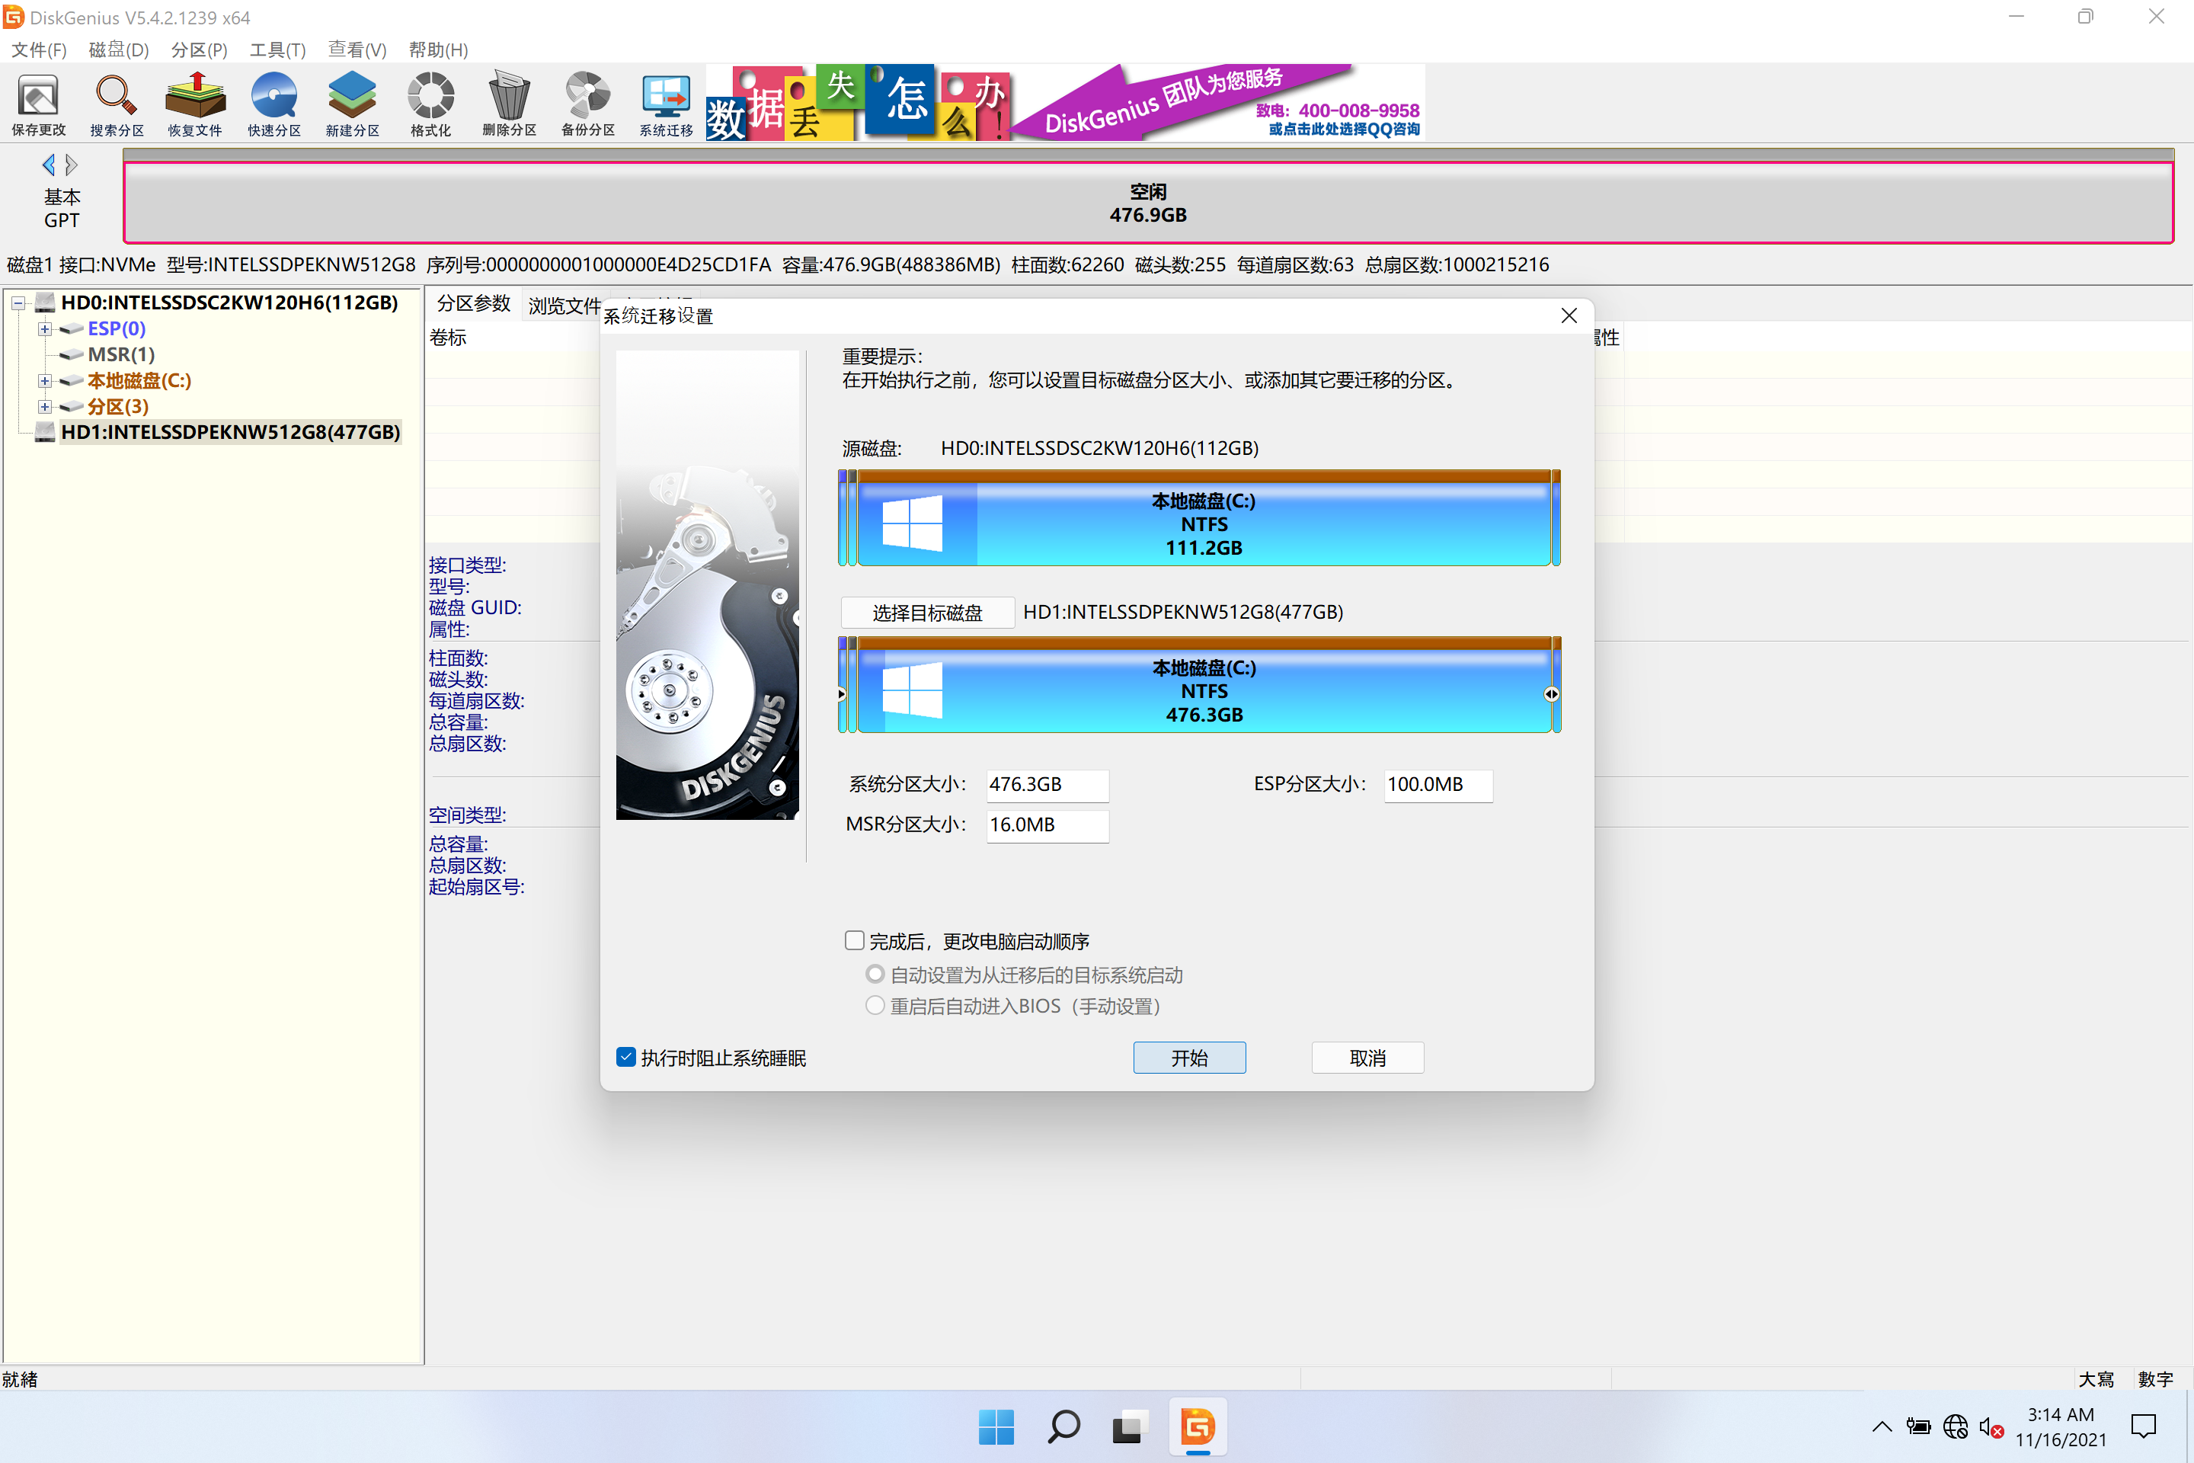Viewport: 2194px width, 1463px height.
Task: Open the 查看(V) menu
Action: coord(357,50)
